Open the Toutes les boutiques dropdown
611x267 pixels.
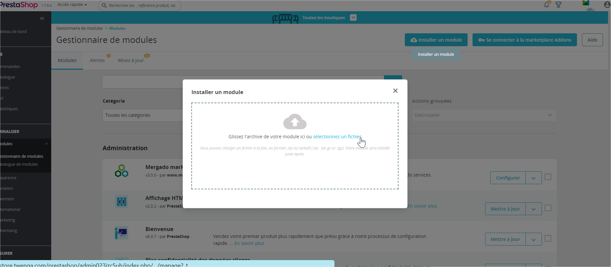point(353,17)
